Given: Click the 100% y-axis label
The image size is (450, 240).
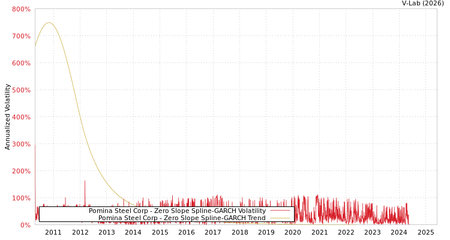Looking at the screenshot, I should 21,198.
